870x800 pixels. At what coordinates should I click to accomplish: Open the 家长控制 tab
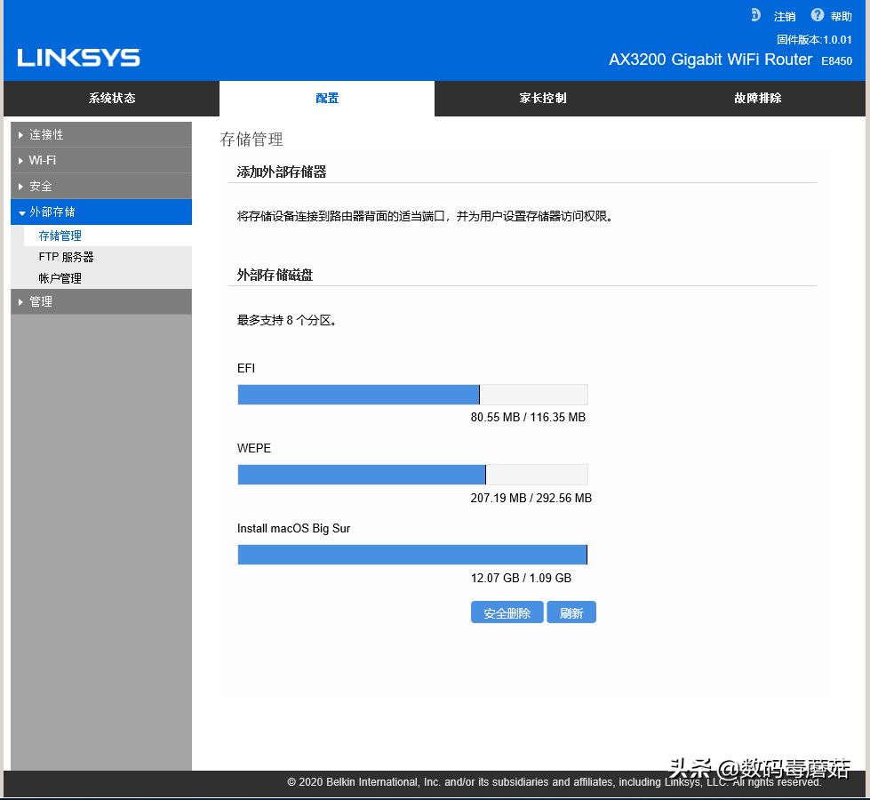(x=543, y=99)
